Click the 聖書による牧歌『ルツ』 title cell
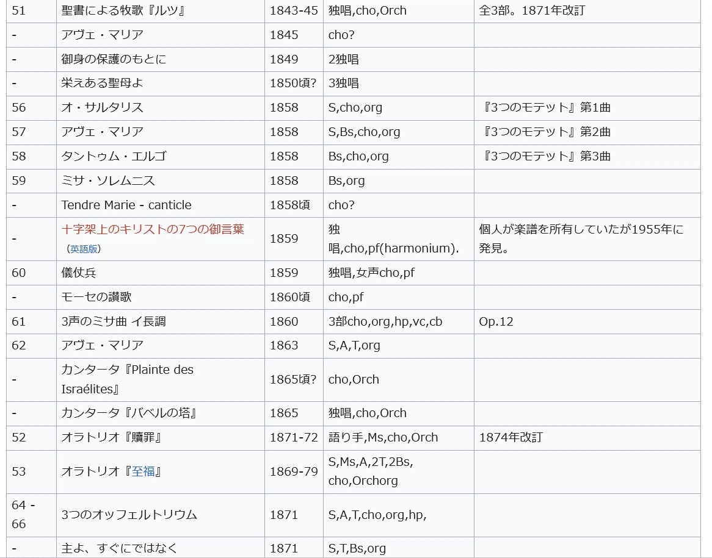The height and width of the screenshot is (558, 712). 123,10
